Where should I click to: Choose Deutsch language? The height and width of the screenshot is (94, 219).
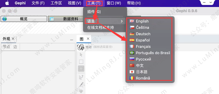point(150,34)
